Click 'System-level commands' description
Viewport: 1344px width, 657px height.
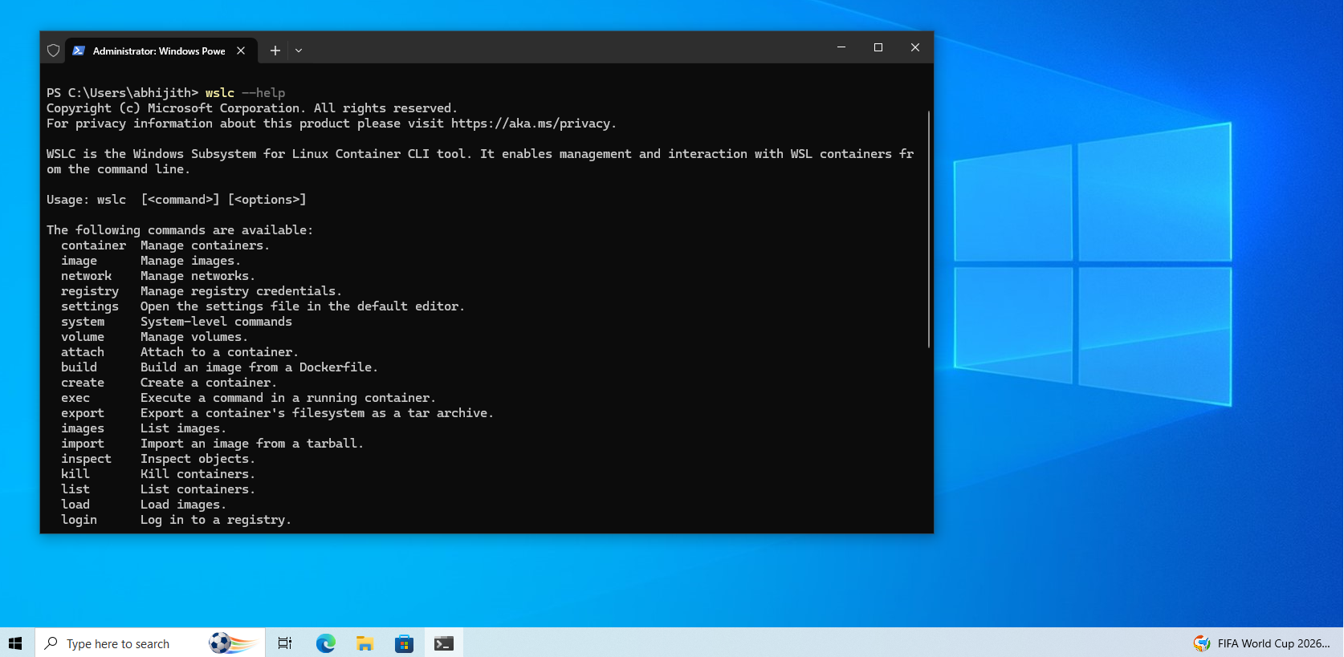pos(216,322)
